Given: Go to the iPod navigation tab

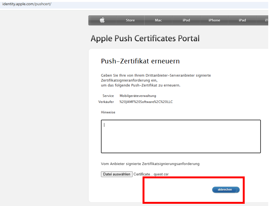Looking at the screenshot, I should coord(186,20).
